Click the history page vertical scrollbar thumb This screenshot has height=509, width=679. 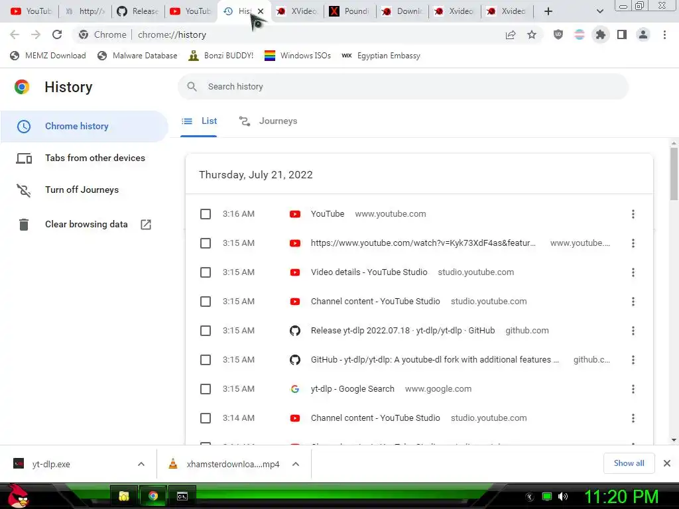point(674,174)
